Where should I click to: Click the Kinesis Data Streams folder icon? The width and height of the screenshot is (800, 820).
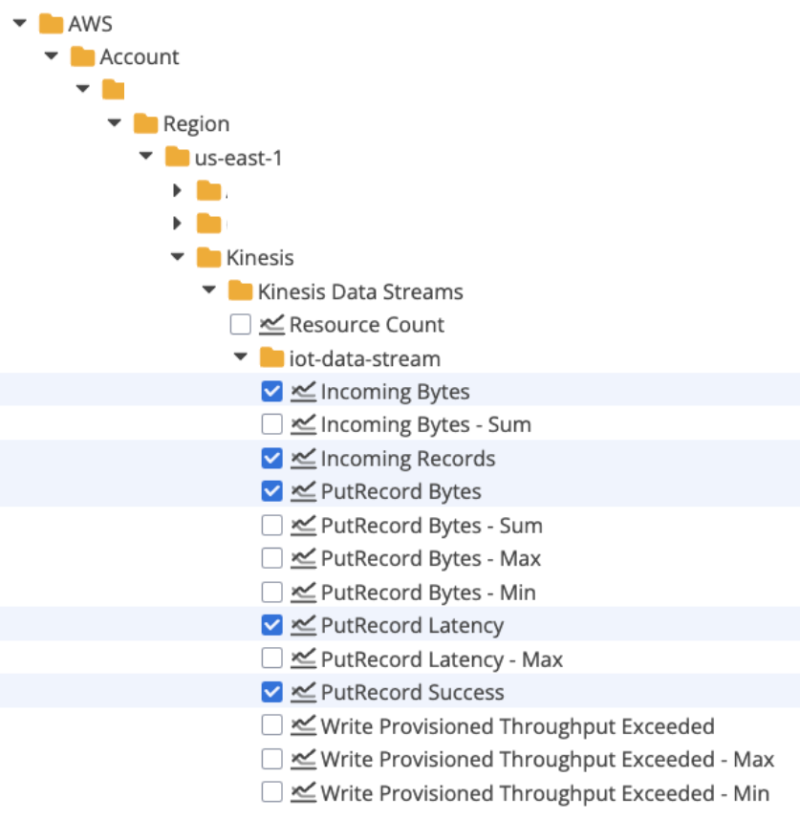241,291
